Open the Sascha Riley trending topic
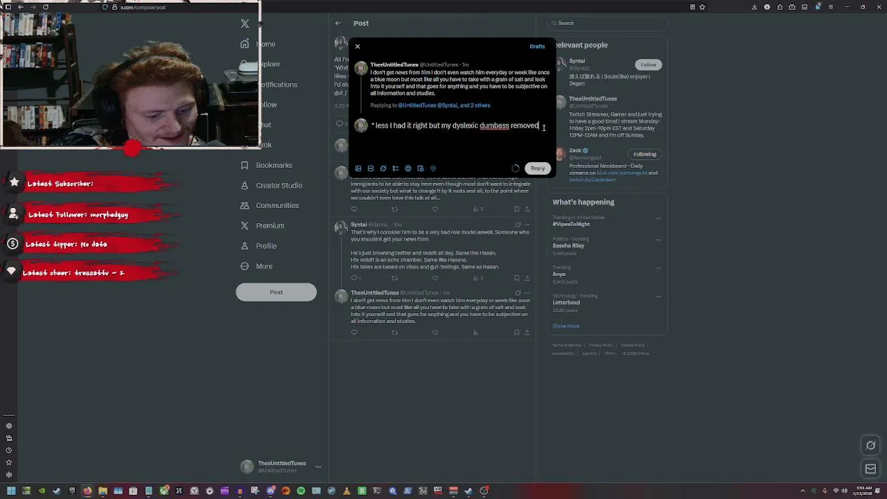887x499 pixels. (568, 246)
